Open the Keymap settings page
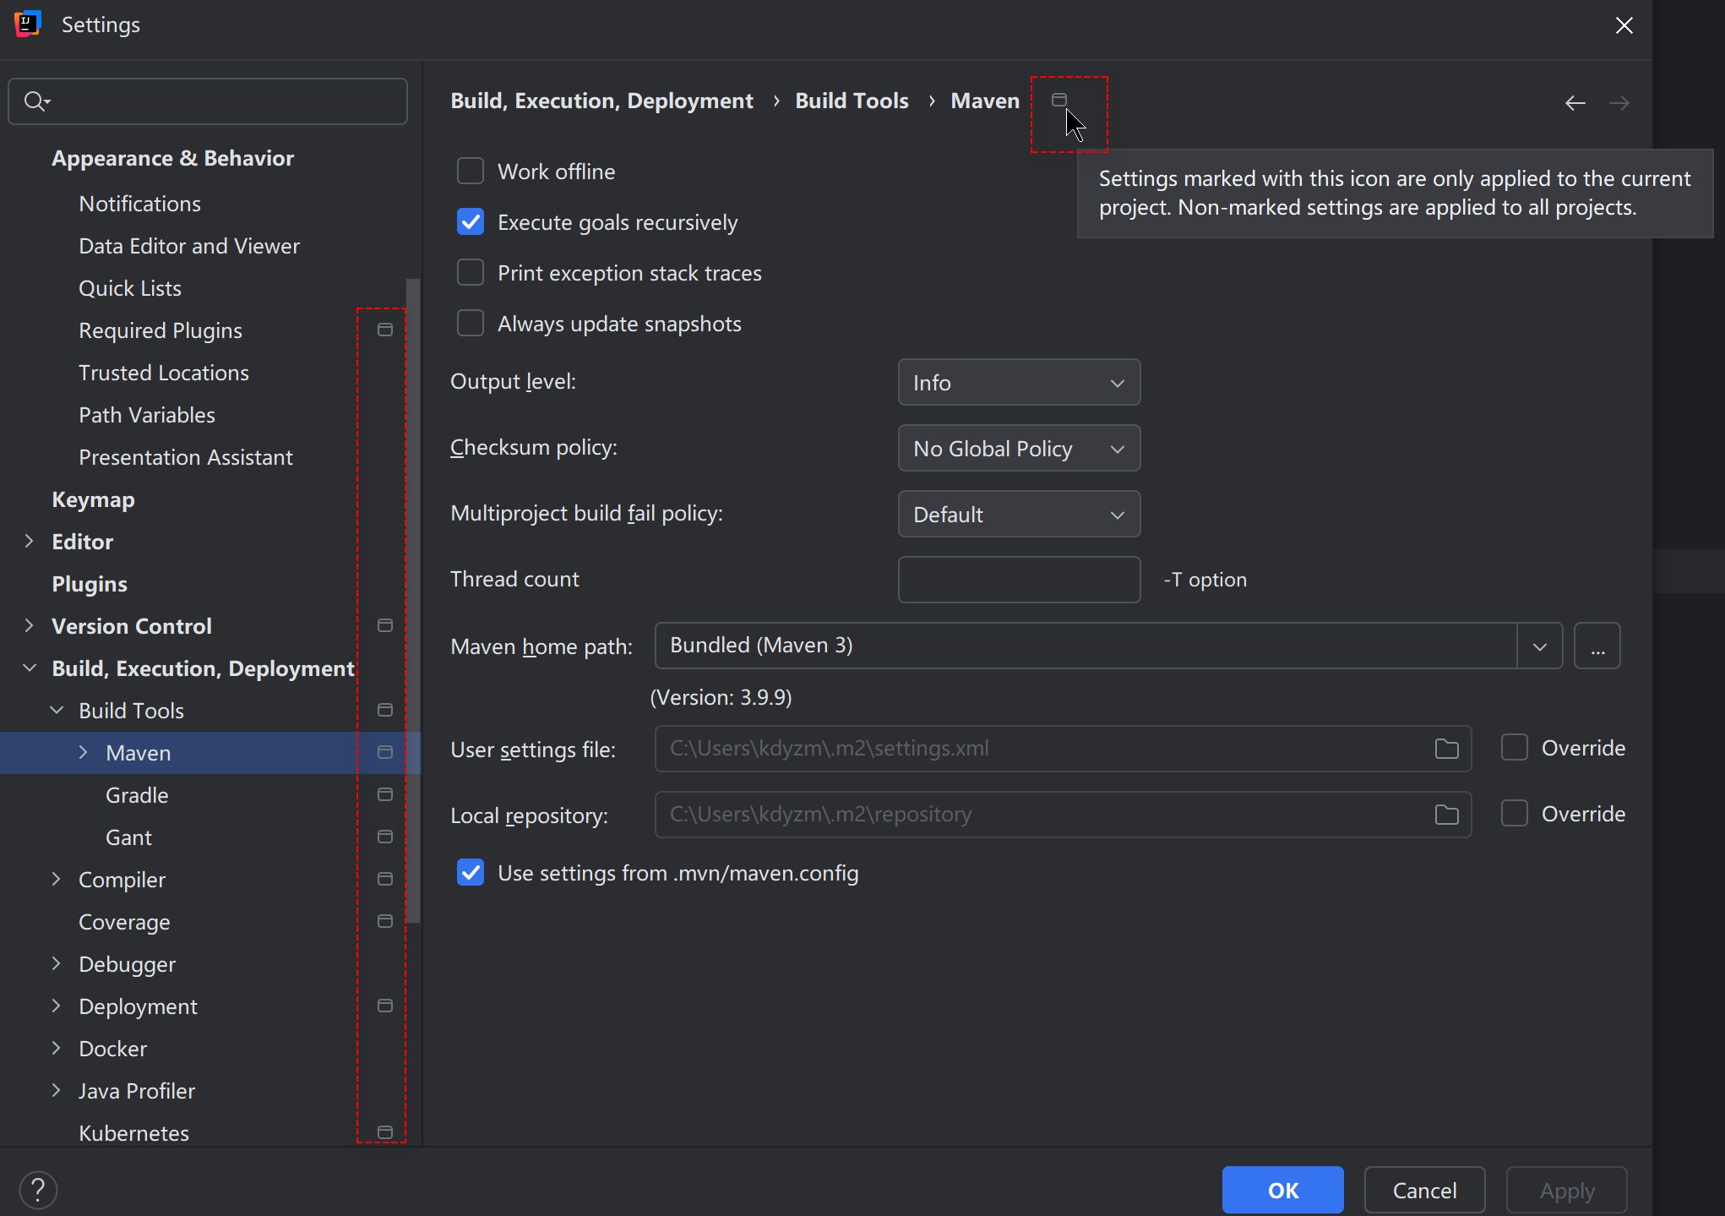Screen dimensions: 1725x1216 (93, 499)
